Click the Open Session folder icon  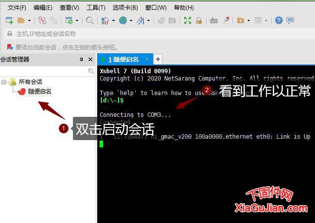(x=21, y=20)
